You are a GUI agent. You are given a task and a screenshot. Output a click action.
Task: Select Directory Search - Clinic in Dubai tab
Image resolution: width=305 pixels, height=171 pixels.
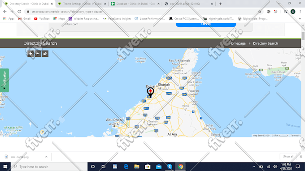[29, 4]
